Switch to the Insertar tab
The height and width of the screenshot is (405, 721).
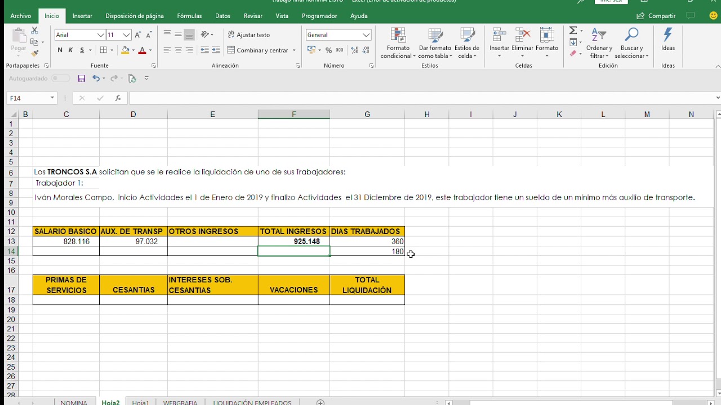pos(82,16)
